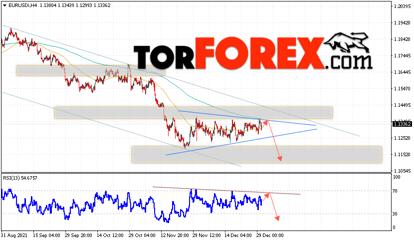Screen dimensions: 414x241
Task: Select the 29 Sep 20:00 date label
Action: point(78,235)
